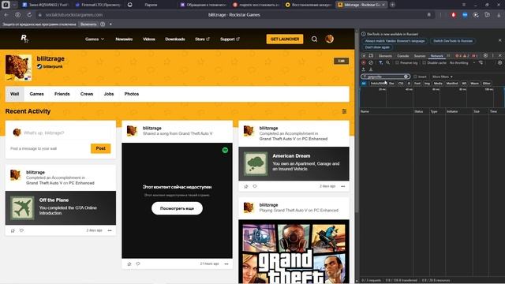Click the activity filter icon beside Recent Activity

pos(344,111)
